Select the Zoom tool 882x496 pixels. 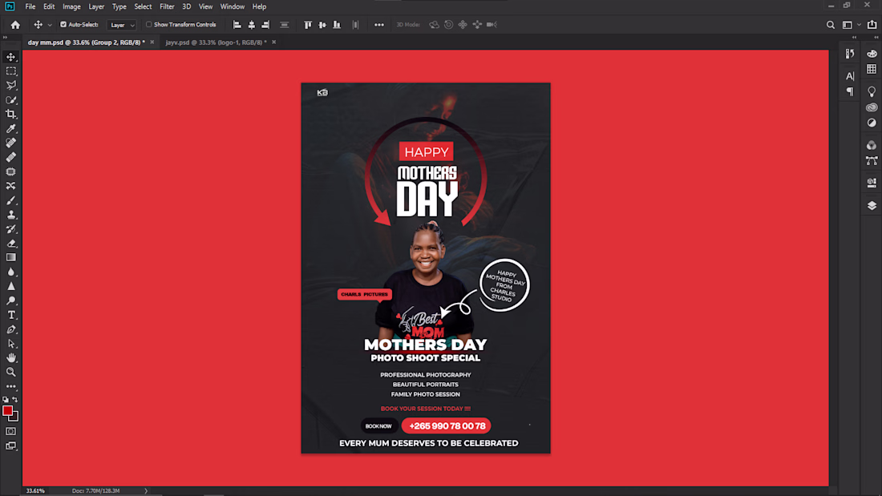tap(10, 373)
